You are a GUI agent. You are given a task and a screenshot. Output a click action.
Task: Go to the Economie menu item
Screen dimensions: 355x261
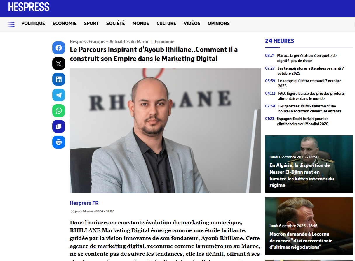[x=65, y=24]
